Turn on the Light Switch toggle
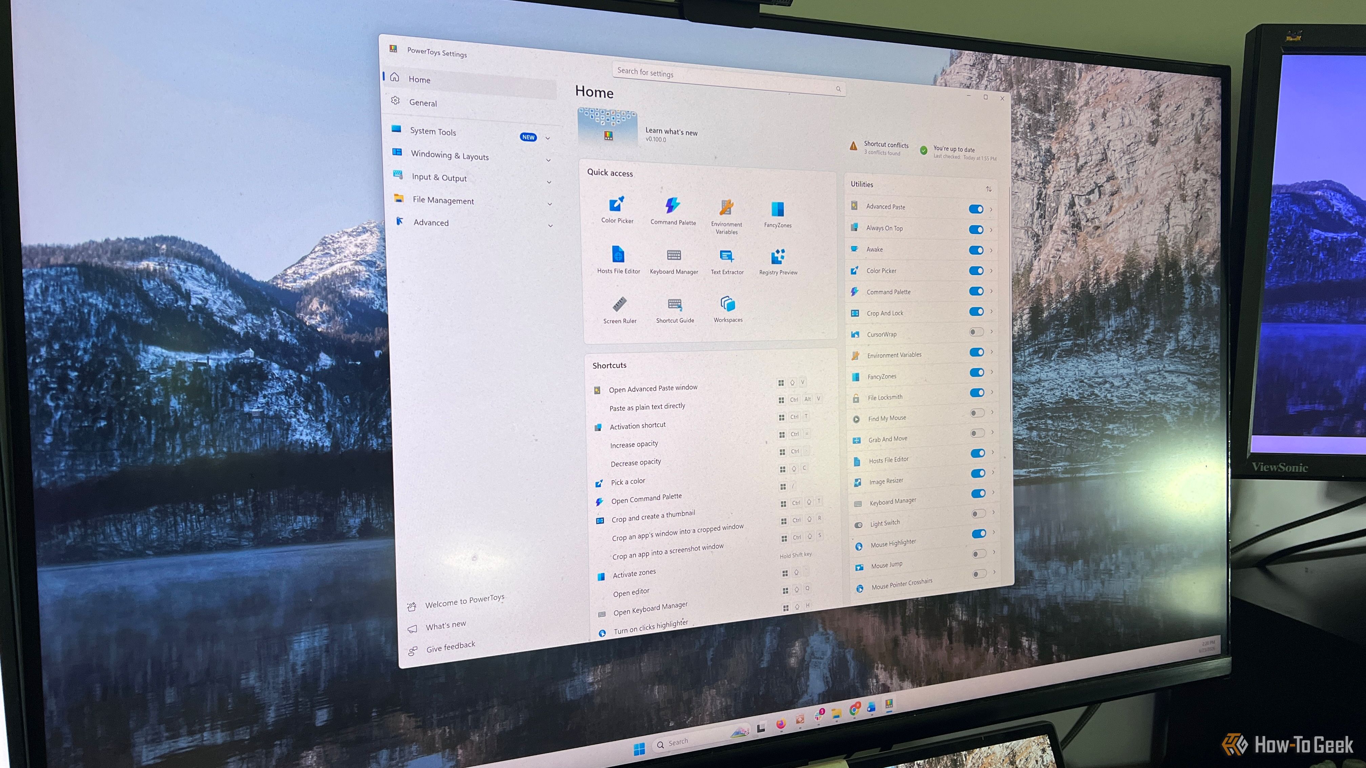 978,514
